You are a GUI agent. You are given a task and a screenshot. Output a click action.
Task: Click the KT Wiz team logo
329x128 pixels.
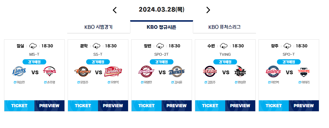[x=240, y=71]
